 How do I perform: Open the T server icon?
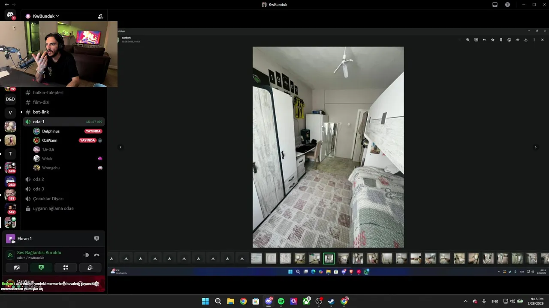click(x=10, y=154)
